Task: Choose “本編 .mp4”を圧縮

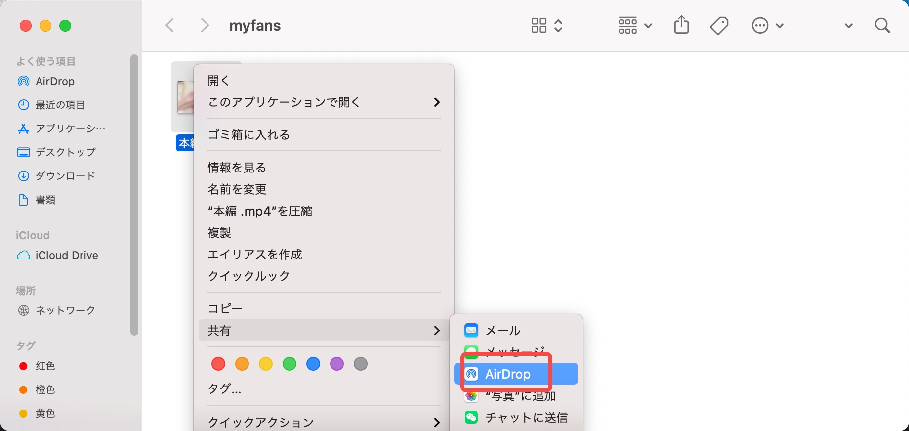Action: pos(324,211)
